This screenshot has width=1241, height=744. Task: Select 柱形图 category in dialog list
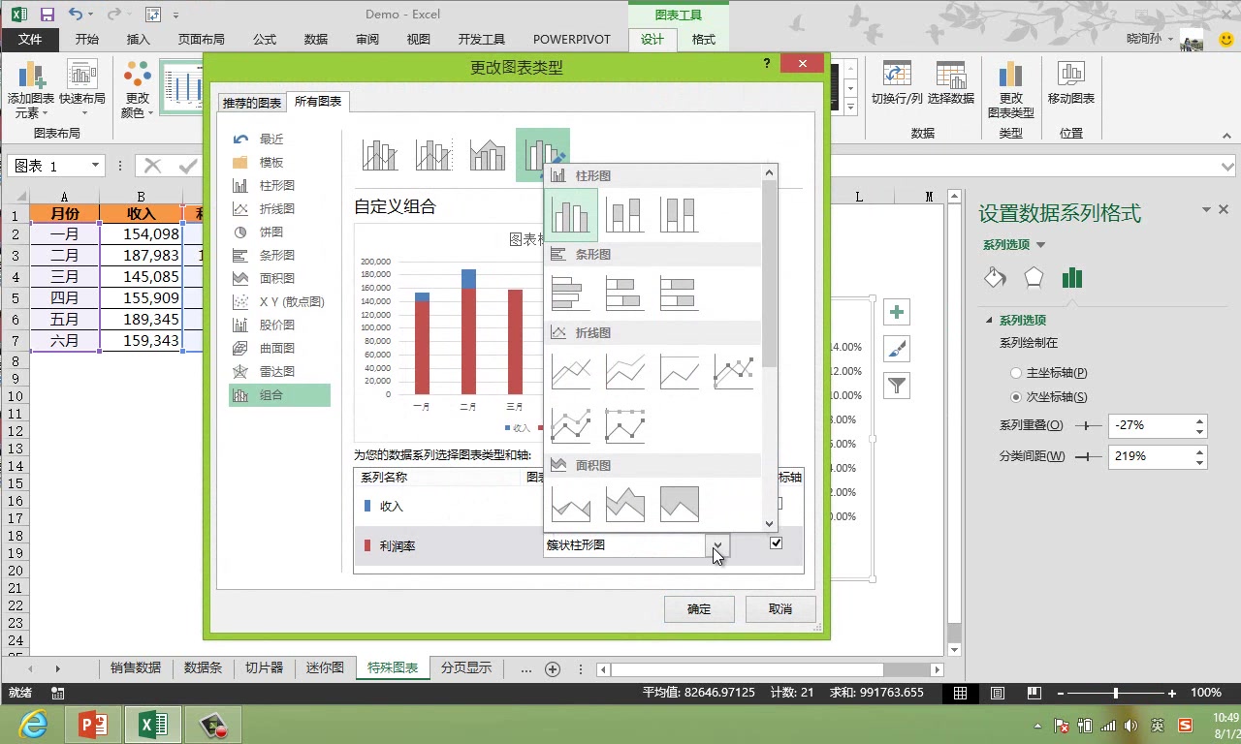tap(279, 186)
